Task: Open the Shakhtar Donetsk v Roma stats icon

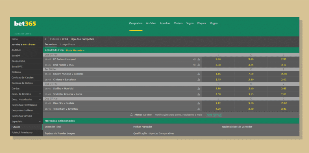Action: (x=199, y=94)
